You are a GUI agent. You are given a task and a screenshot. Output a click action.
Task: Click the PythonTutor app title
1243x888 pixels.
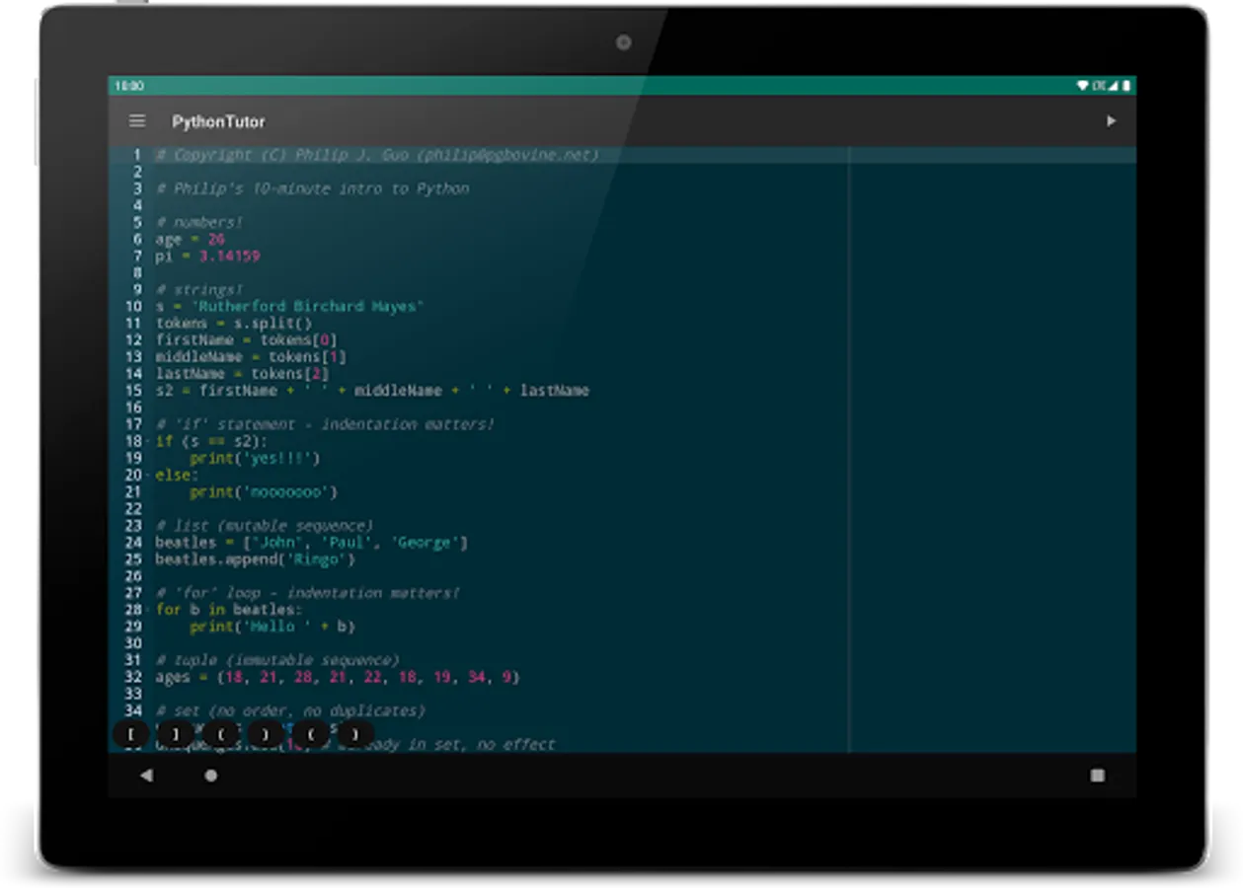click(x=218, y=121)
